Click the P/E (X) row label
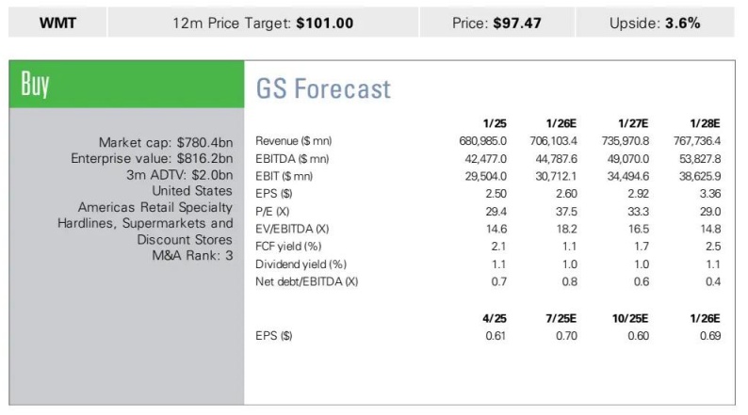 point(272,212)
